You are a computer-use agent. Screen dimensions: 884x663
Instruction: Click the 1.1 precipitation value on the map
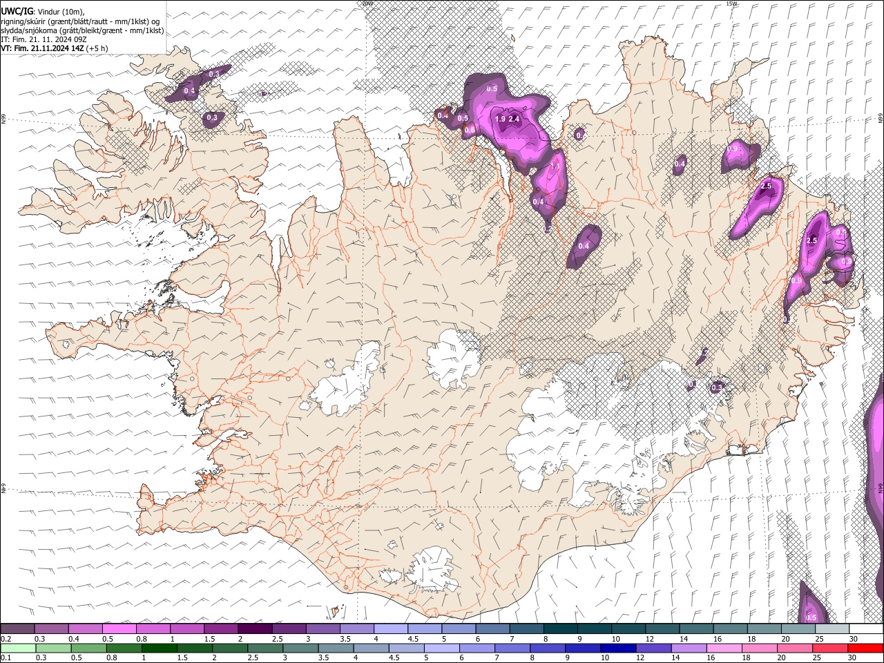pos(555,166)
